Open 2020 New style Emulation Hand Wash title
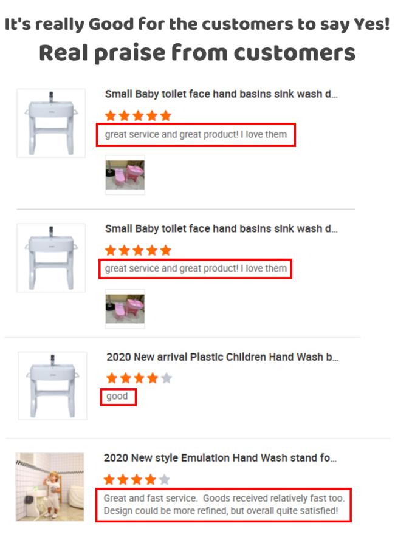 220,458
